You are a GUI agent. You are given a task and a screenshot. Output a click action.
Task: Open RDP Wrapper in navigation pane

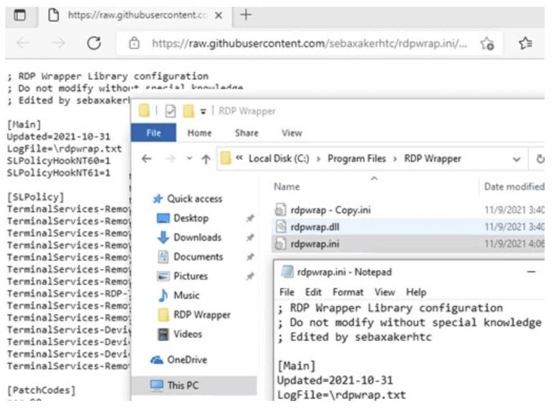pos(202,315)
